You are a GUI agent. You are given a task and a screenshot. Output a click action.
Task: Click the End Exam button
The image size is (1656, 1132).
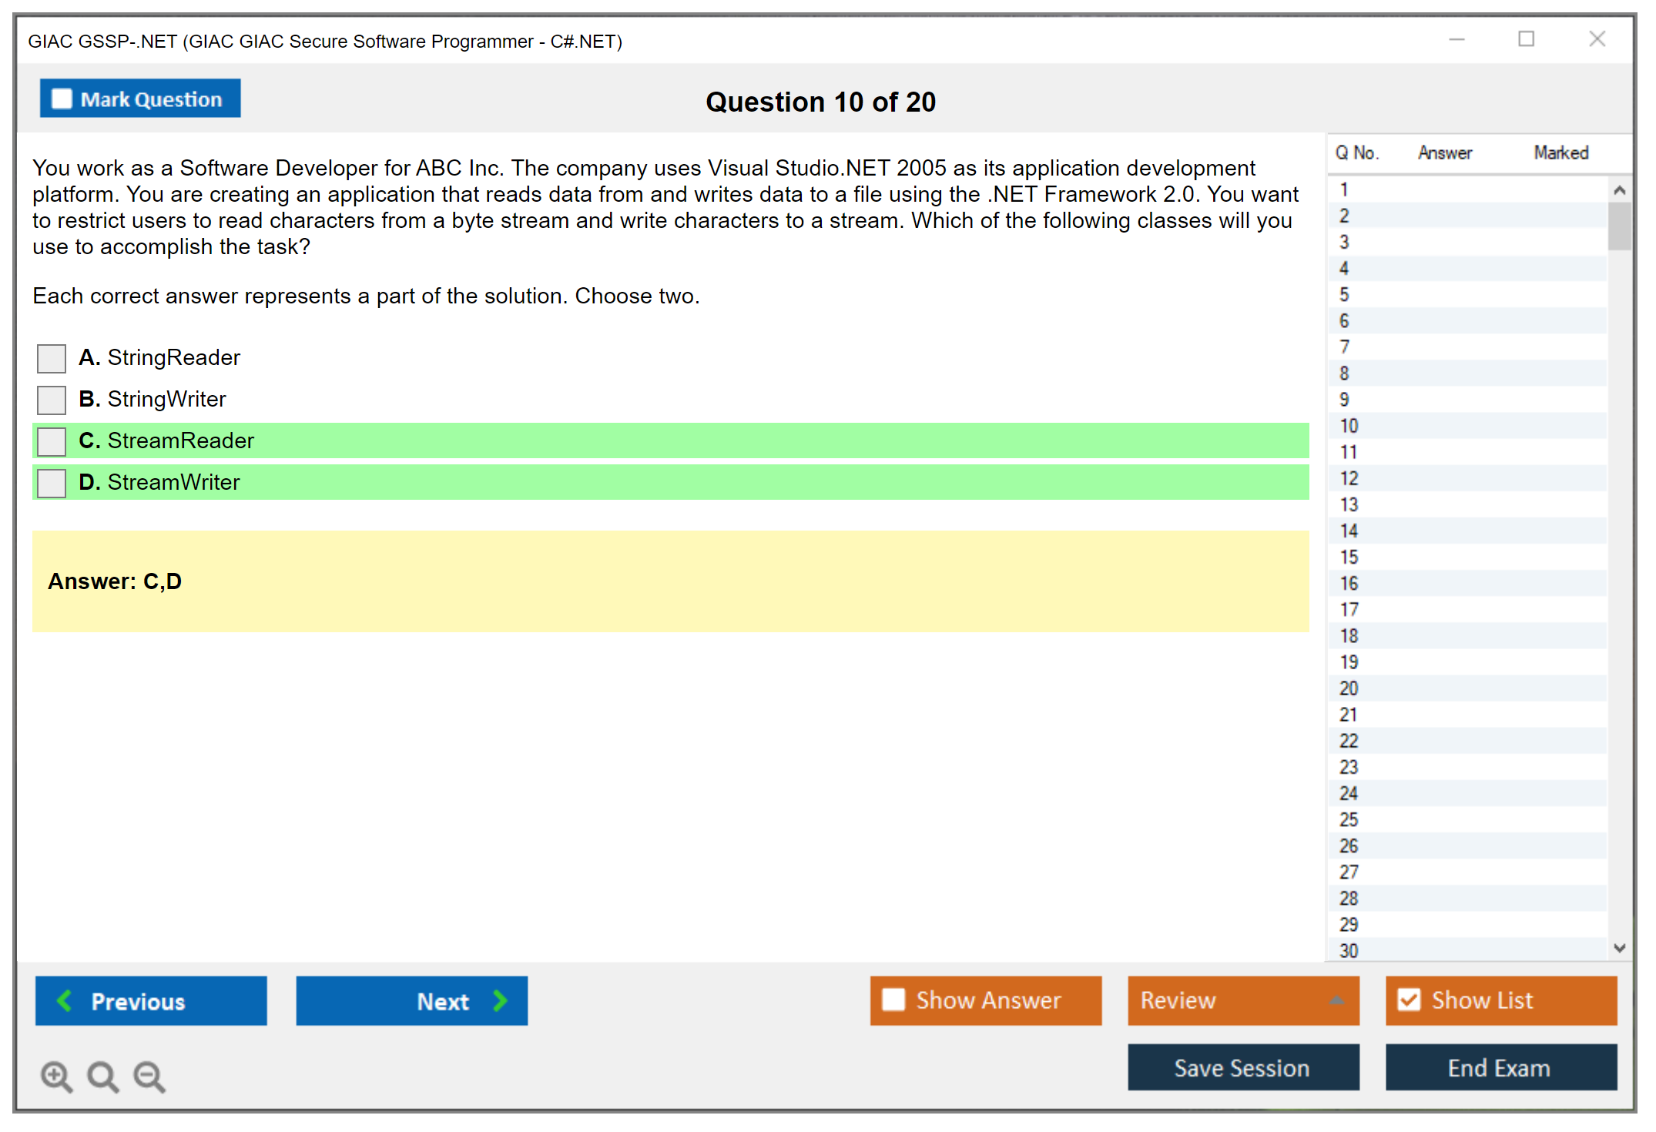pos(1500,1067)
